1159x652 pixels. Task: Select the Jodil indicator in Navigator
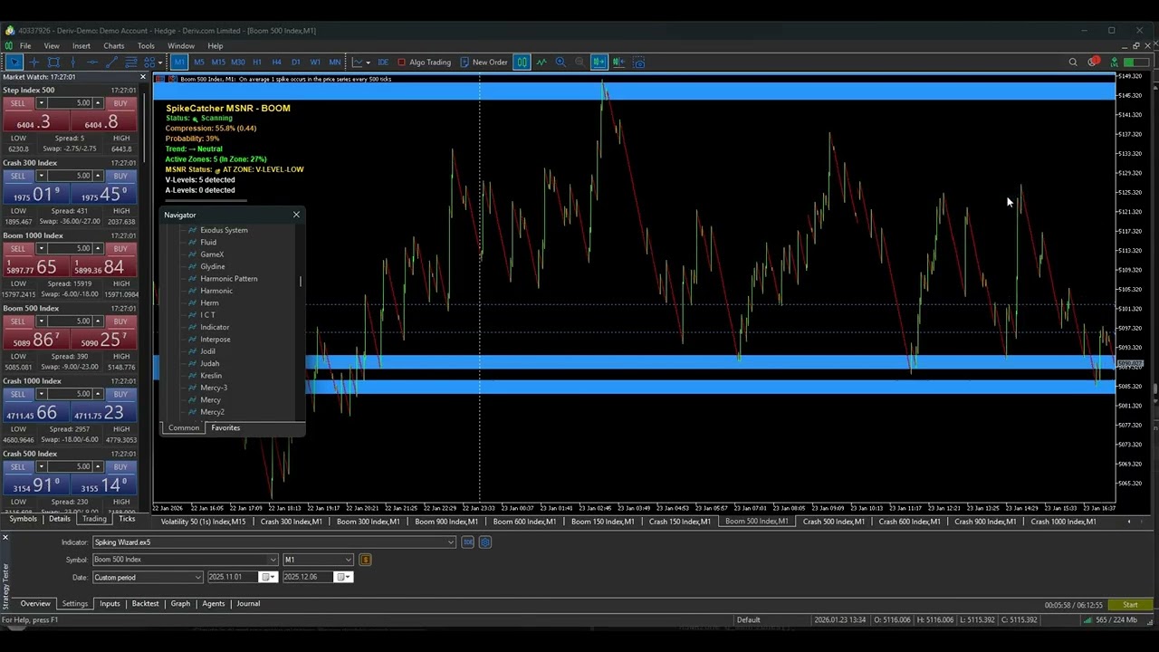coord(207,351)
